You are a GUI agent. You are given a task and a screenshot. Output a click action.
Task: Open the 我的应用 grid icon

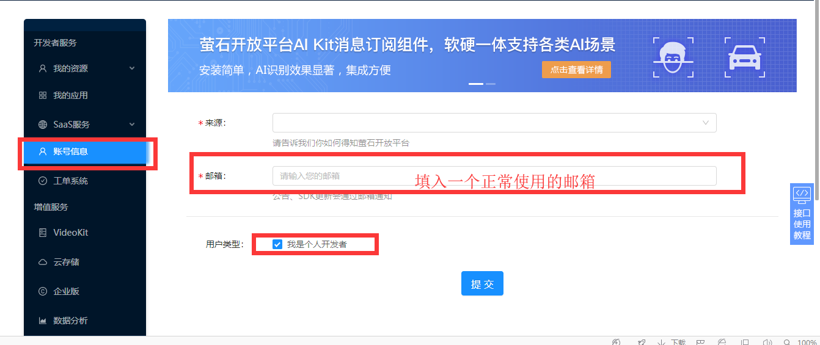[43, 95]
